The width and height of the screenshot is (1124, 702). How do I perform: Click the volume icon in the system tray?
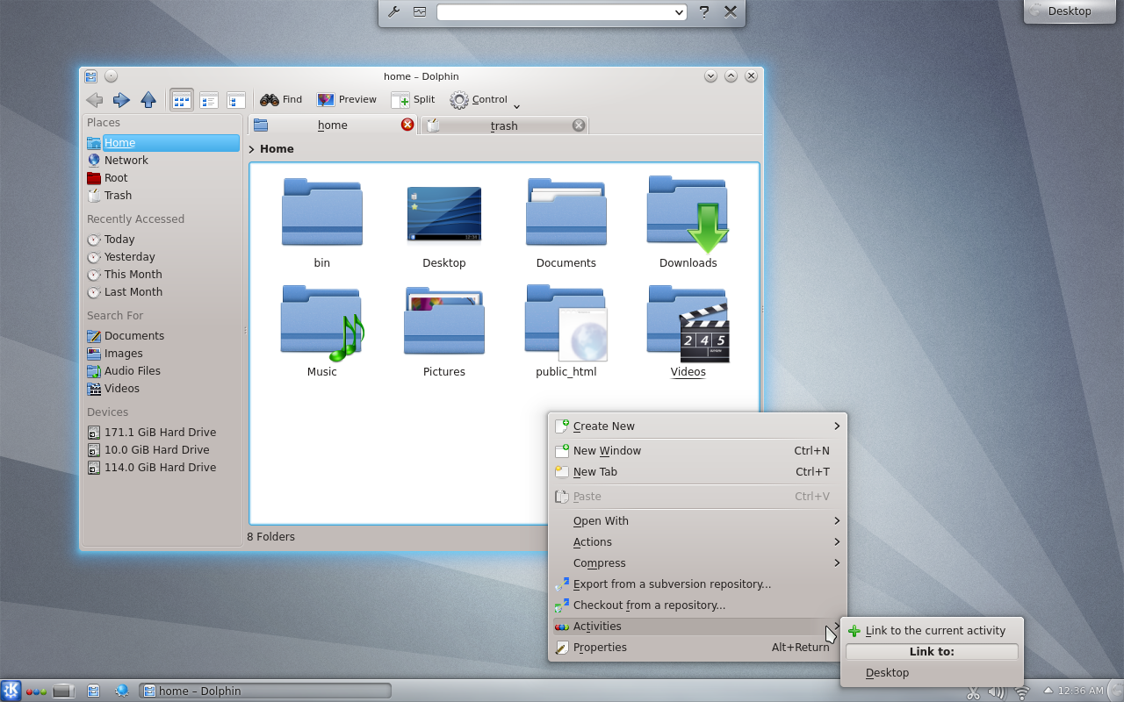(x=999, y=691)
